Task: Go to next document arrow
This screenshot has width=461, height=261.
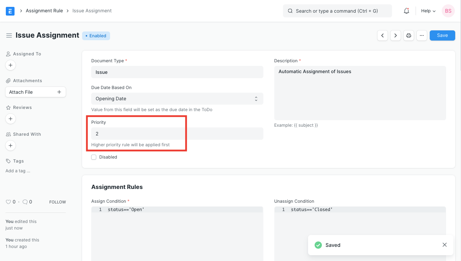Action: [x=396, y=35]
